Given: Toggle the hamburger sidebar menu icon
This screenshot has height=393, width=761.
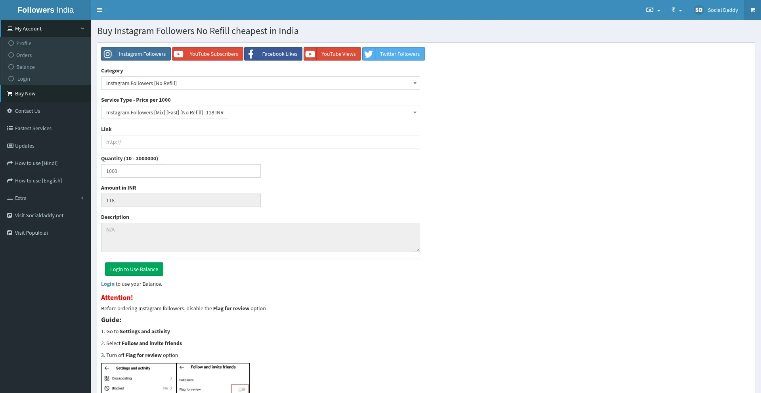Looking at the screenshot, I should (99, 10).
